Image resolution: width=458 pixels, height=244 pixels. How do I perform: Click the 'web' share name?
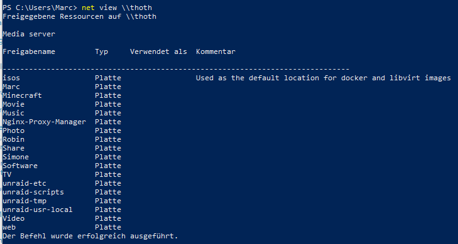coord(9,227)
